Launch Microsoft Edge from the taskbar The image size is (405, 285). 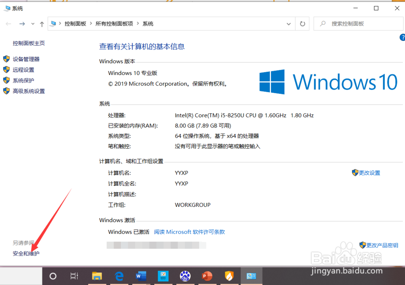point(119,276)
